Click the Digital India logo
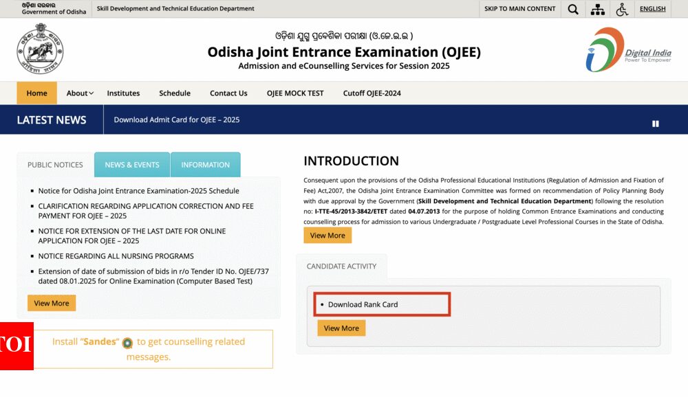The image size is (688, 397). click(x=627, y=49)
